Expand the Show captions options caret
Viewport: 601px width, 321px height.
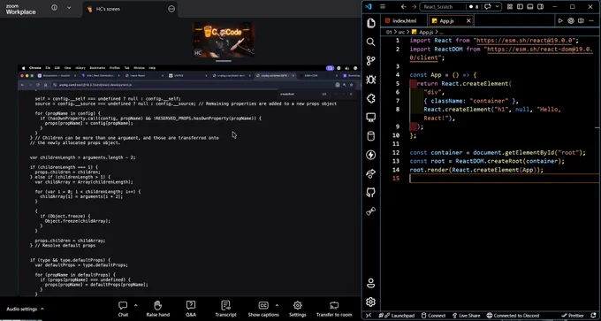[x=278, y=305]
